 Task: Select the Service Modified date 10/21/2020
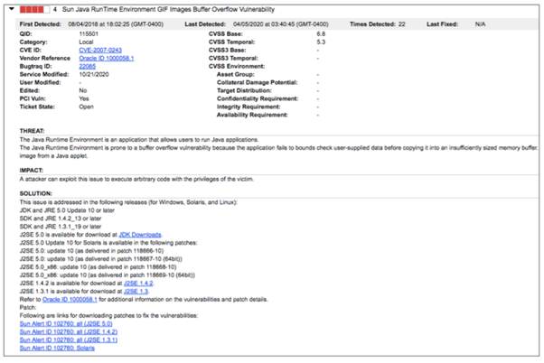[x=94, y=75]
